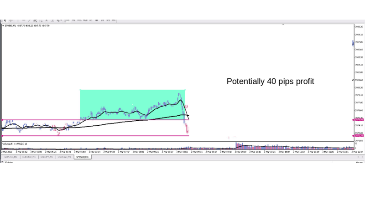Switch to M1 timeframe
Screen dimensions: 365x205
coord(68,20)
